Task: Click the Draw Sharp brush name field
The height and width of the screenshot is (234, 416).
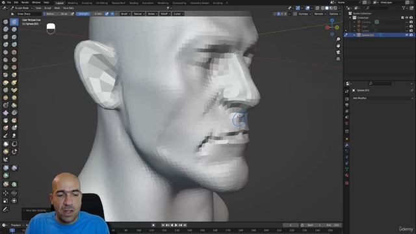Action: pos(29,14)
